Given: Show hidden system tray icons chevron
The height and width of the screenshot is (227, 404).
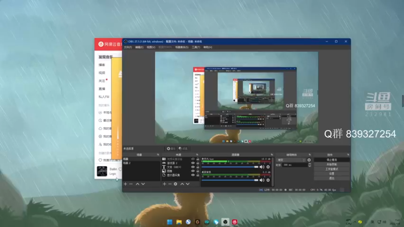Looking at the screenshot, I should [355, 222].
